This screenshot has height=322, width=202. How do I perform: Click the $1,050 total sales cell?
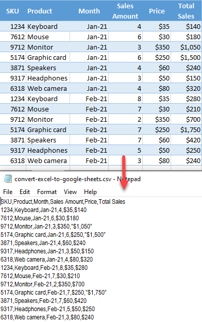186,47
